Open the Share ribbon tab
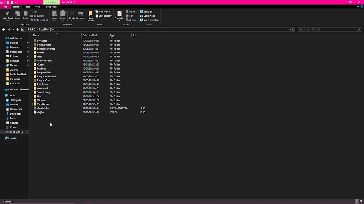 coord(27,7)
